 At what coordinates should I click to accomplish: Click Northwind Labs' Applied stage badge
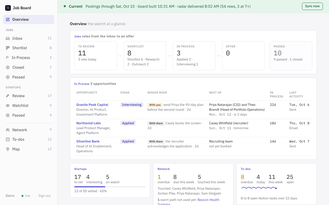click(x=128, y=123)
